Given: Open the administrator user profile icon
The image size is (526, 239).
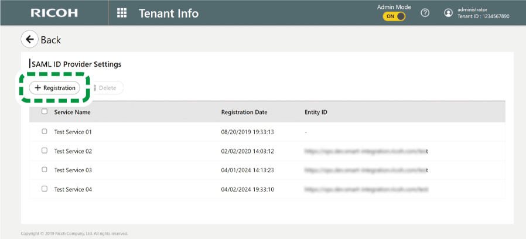Looking at the screenshot, I should point(449,13).
